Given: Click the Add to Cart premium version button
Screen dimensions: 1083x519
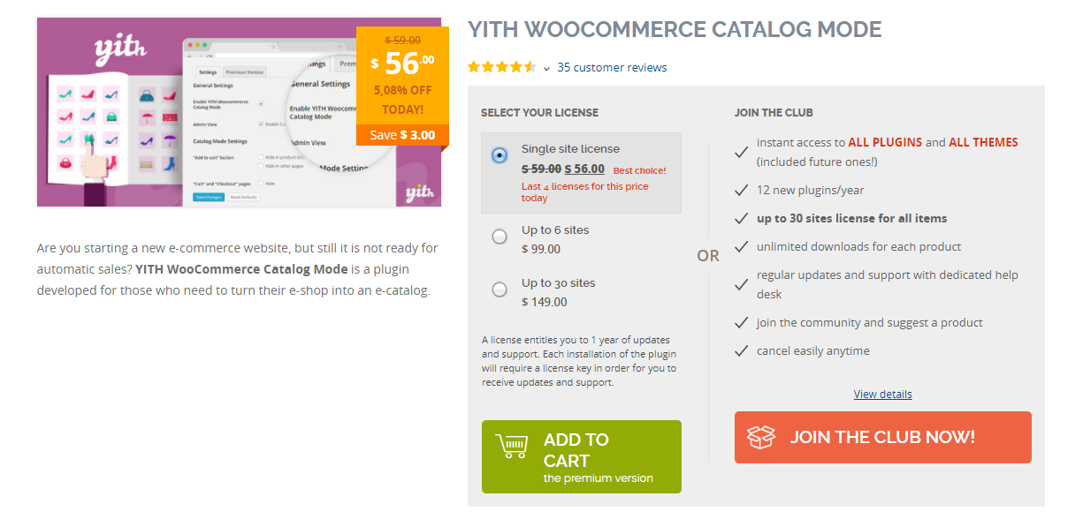Looking at the screenshot, I should [x=582, y=456].
